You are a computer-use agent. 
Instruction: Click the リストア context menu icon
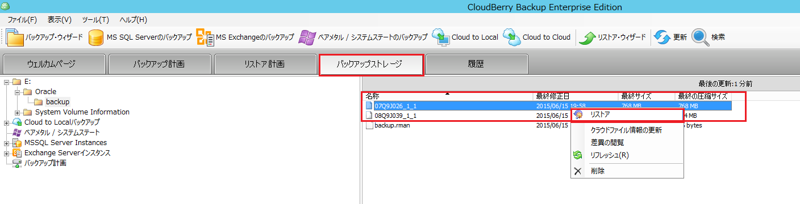(x=578, y=115)
